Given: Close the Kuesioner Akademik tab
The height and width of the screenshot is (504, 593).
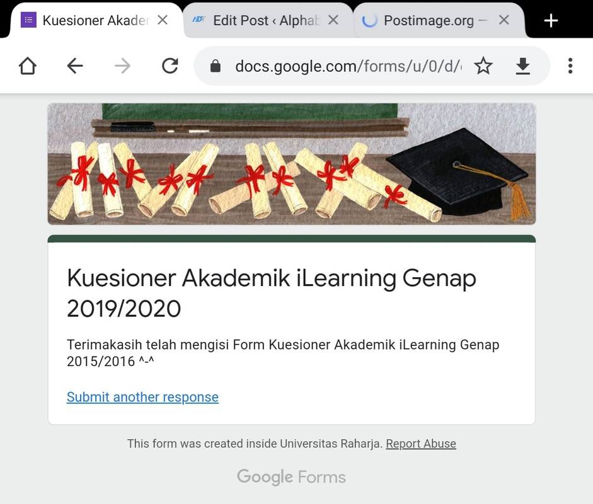Looking at the screenshot, I should 163,20.
